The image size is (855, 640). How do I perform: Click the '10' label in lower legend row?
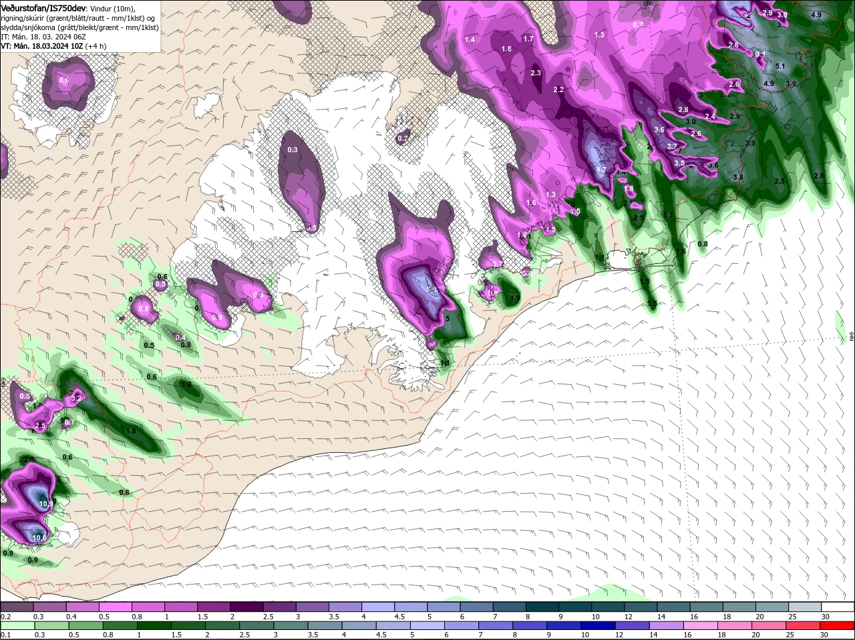585,635
